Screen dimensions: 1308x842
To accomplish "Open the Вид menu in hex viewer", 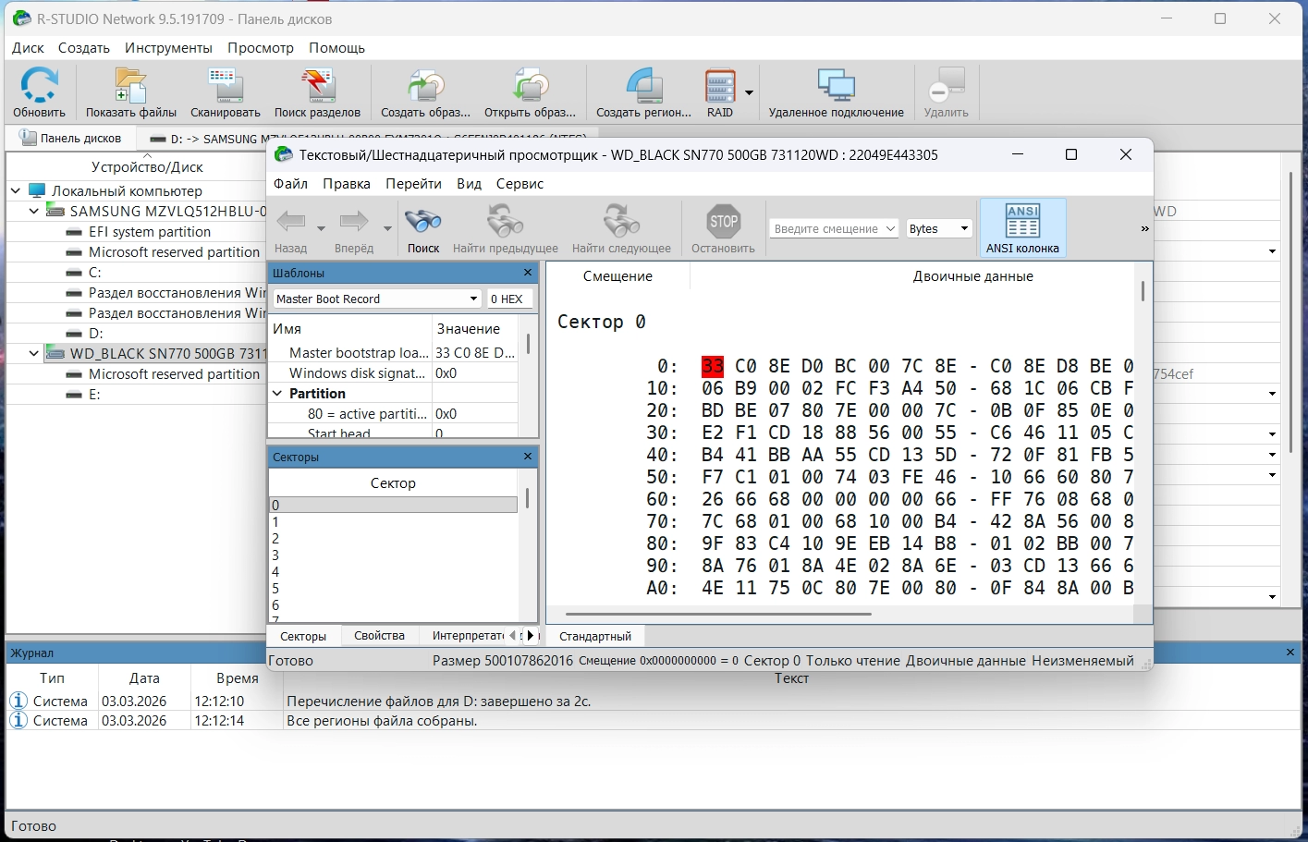I will click(469, 184).
